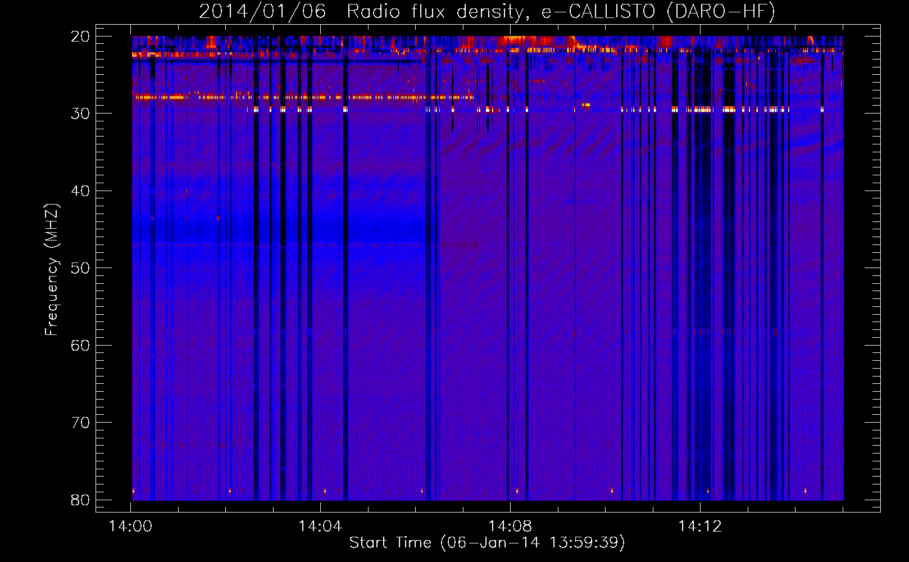909x562 pixels.
Task: Click the 'Start Time (06-Jan-14 13:59:39)' label
Action: [487, 543]
